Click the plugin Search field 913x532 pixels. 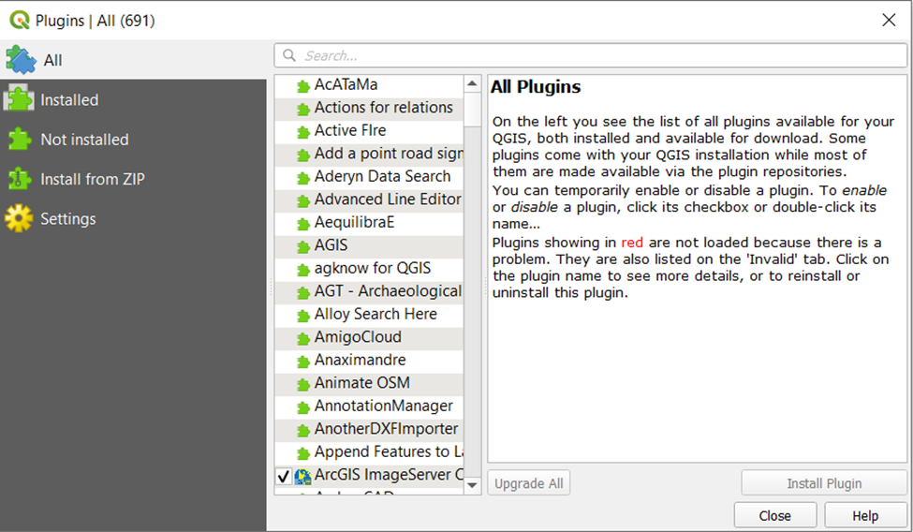pos(591,55)
